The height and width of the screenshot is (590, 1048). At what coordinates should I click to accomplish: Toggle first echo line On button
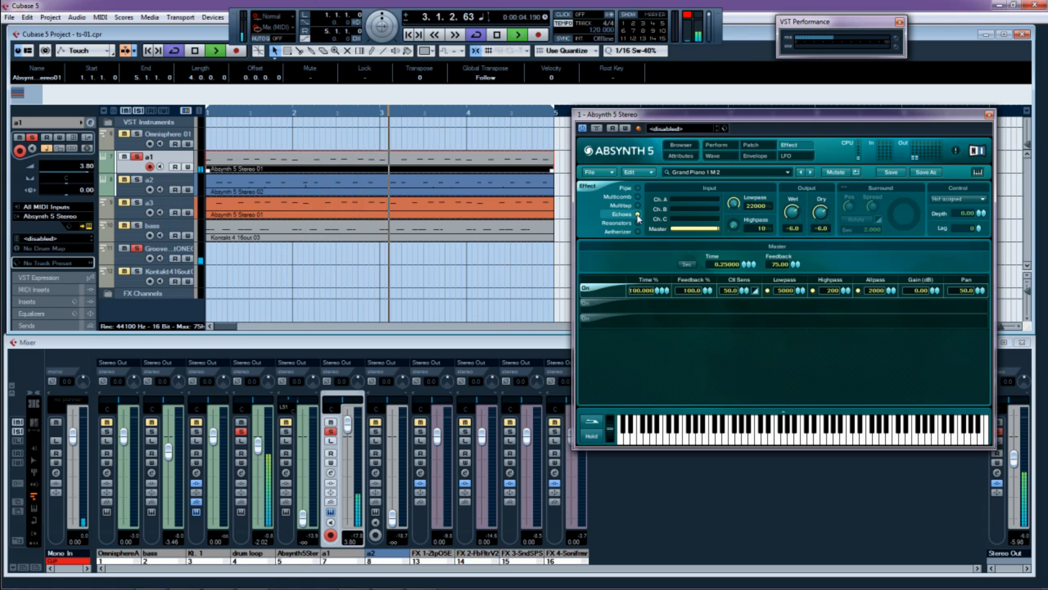coord(586,288)
